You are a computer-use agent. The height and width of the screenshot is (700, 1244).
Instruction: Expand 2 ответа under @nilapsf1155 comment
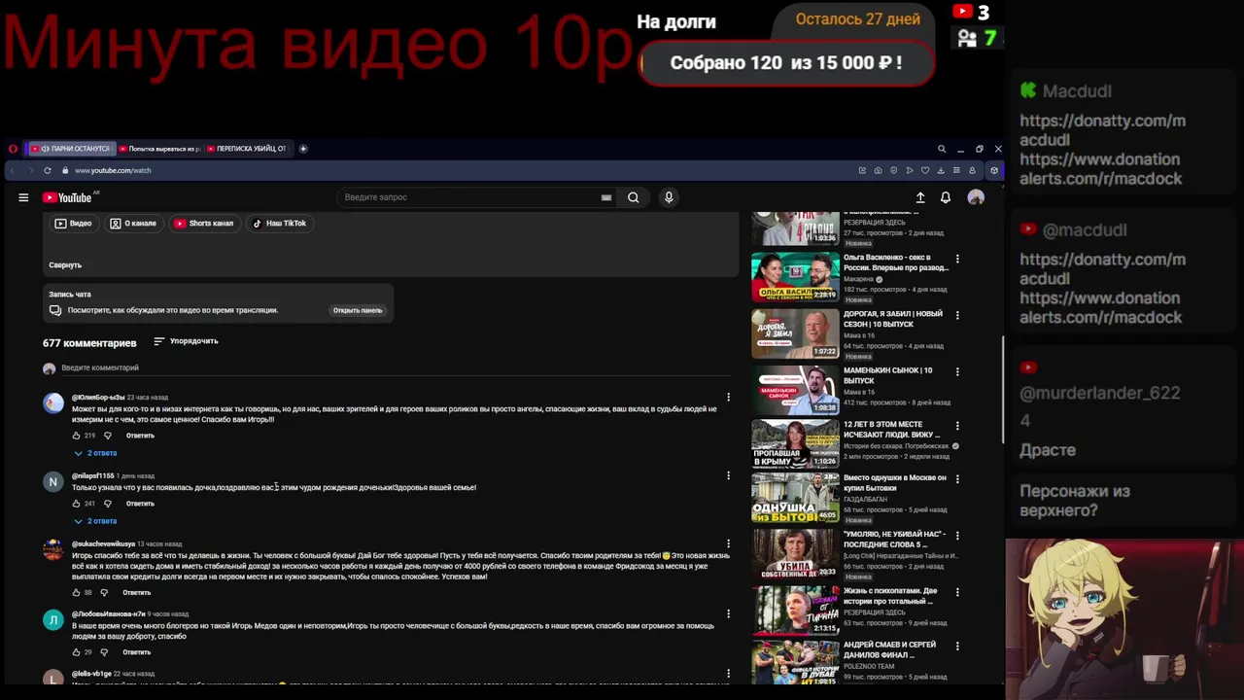[x=95, y=521]
